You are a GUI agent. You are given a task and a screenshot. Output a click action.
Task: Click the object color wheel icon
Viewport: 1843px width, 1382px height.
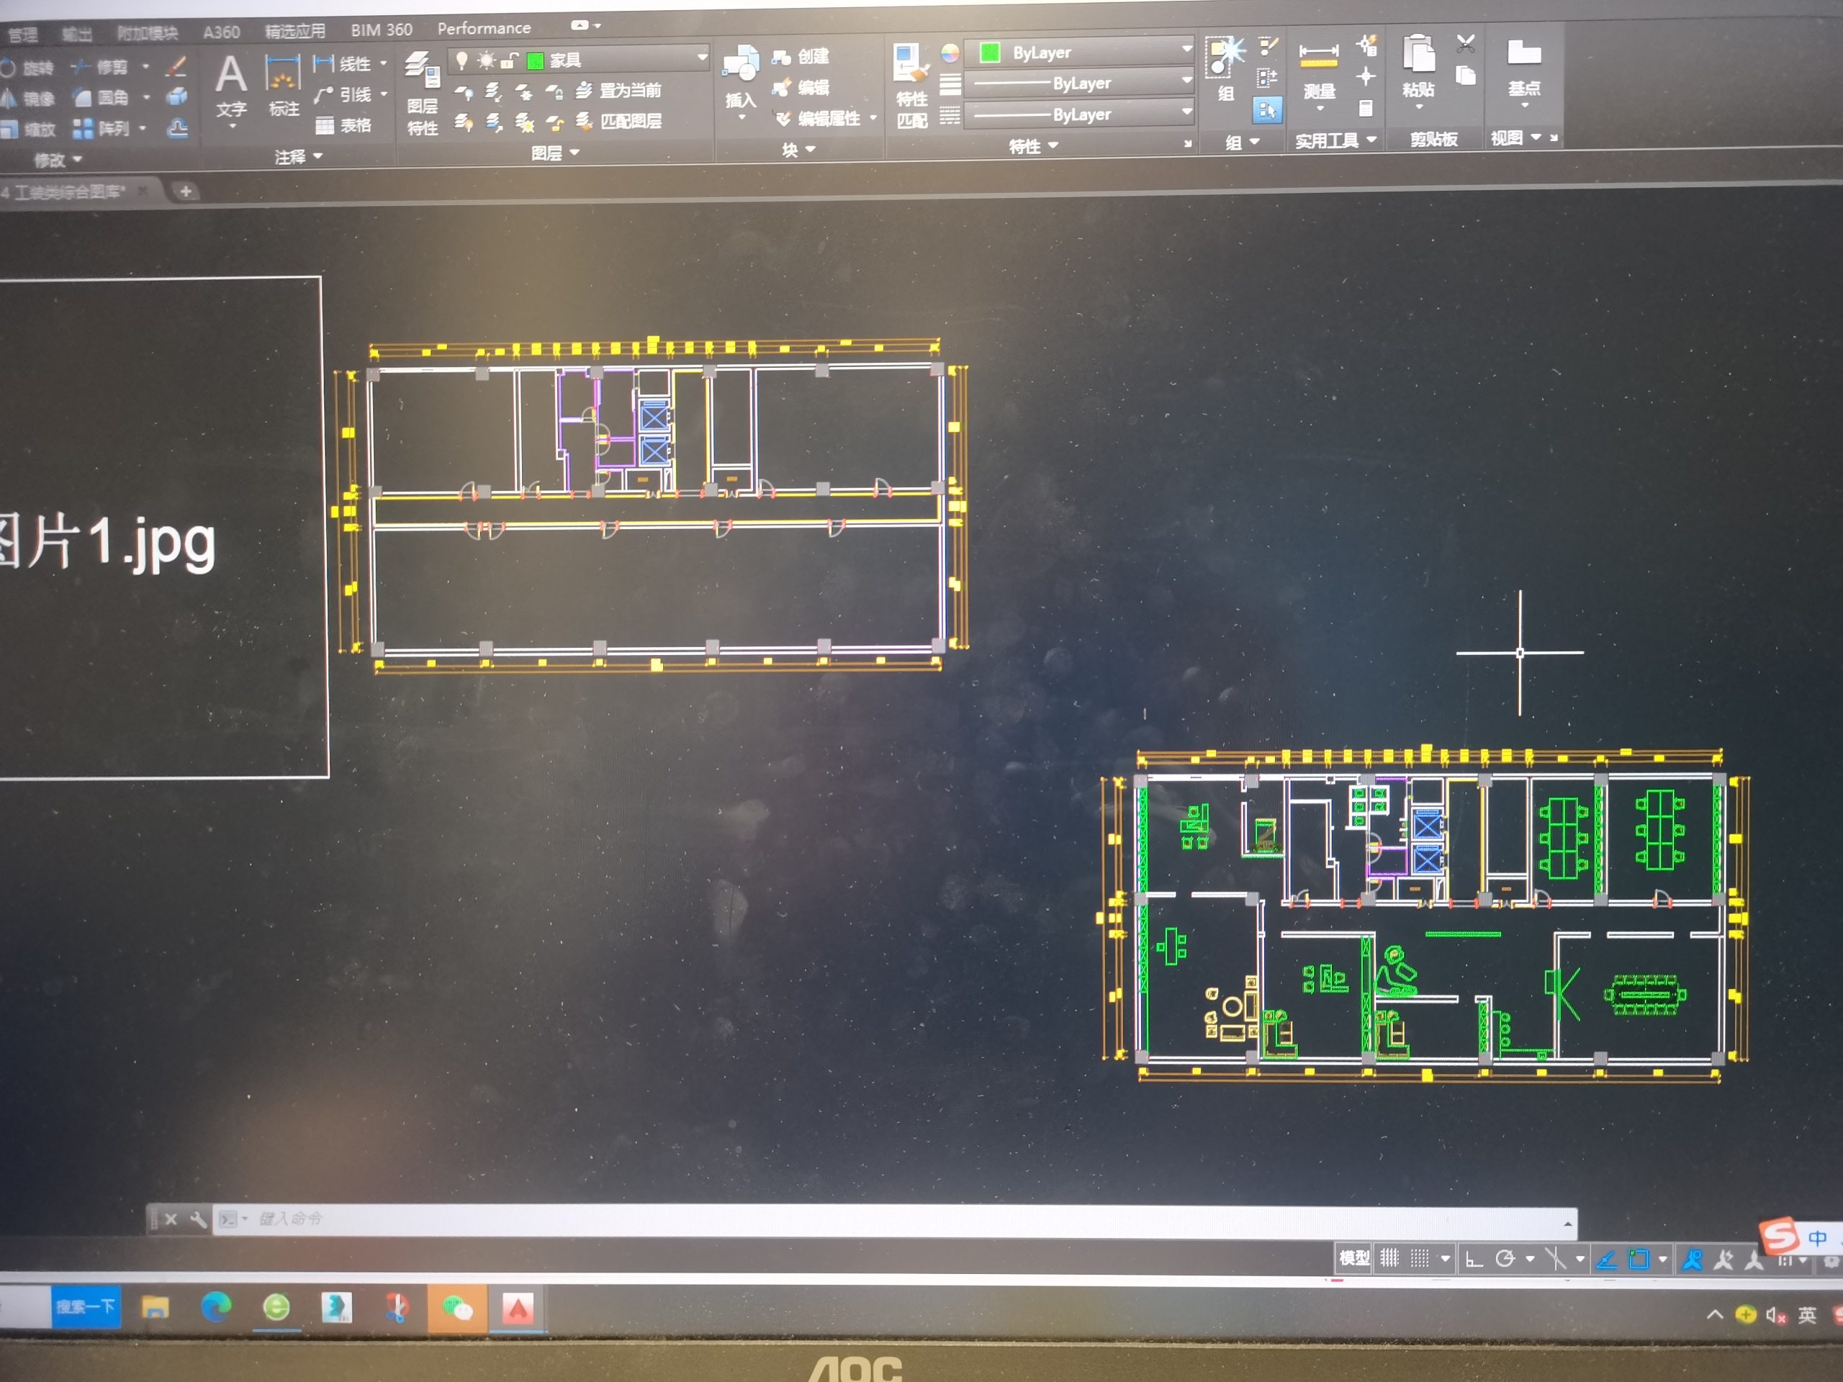point(950,54)
